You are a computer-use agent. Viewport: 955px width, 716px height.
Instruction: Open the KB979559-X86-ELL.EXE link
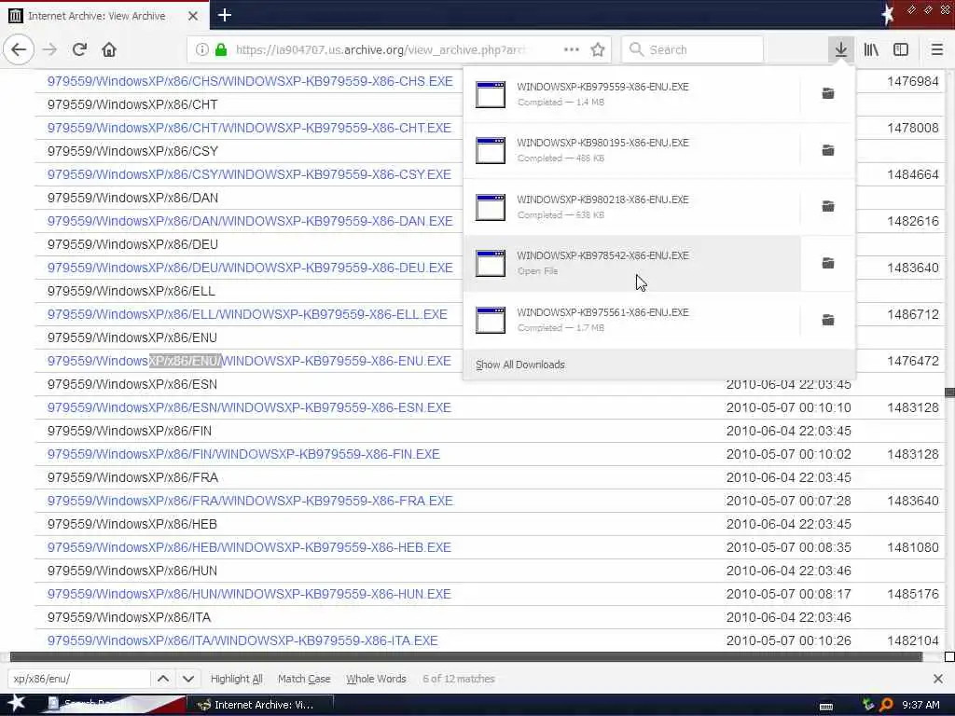[x=247, y=314]
